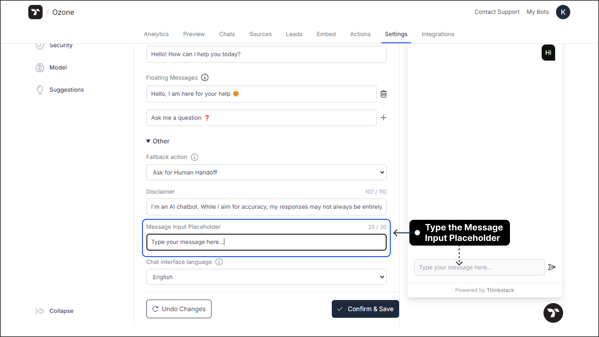Switch to the Integrations tab
The height and width of the screenshot is (337, 599).
pyautogui.click(x=438, y=34)
